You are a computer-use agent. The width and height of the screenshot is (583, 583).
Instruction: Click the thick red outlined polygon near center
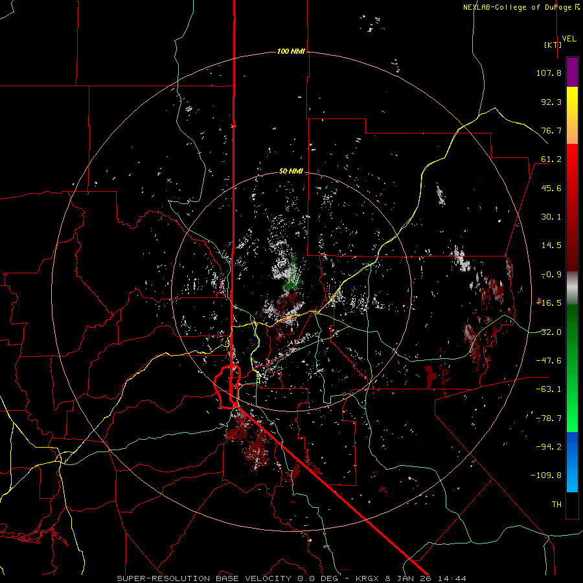tap(227, 387)
